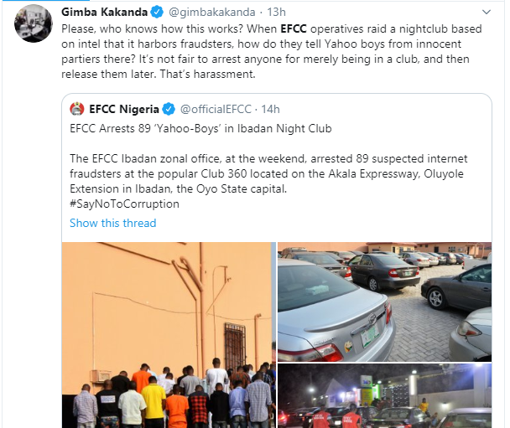The height and width of the screenshot is (428, 510).
Task: Open photo of suspects facing the wall
Action: (x=168, y=335)
